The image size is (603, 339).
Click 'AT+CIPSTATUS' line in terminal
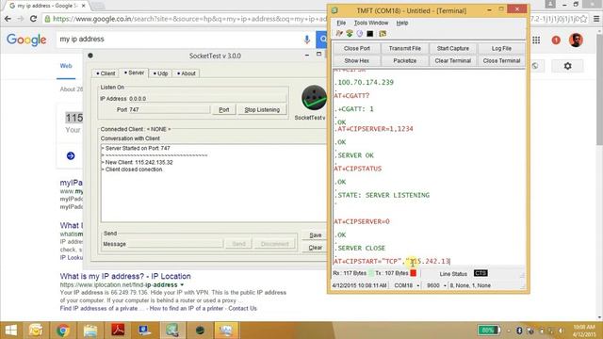[x=358, y=169]
